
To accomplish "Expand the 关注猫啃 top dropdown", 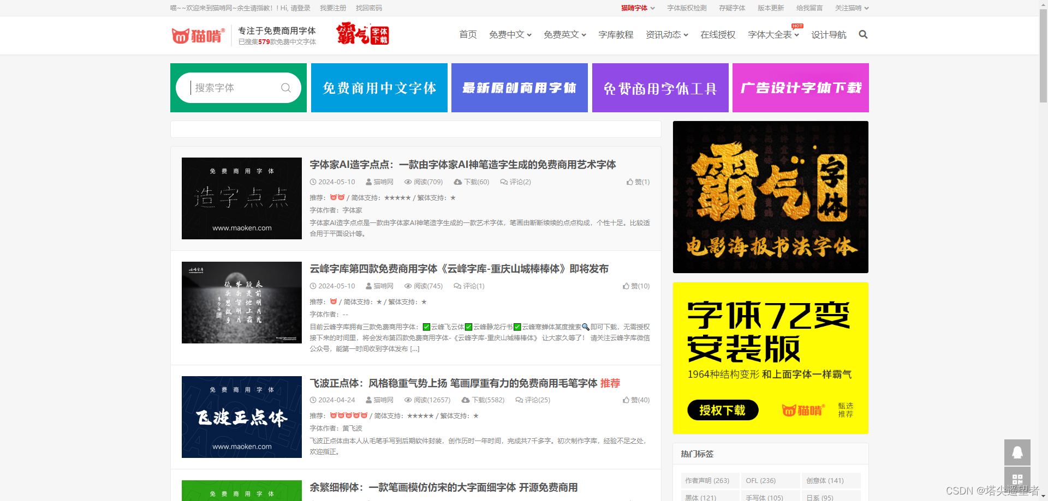I will tap(851, 8).
